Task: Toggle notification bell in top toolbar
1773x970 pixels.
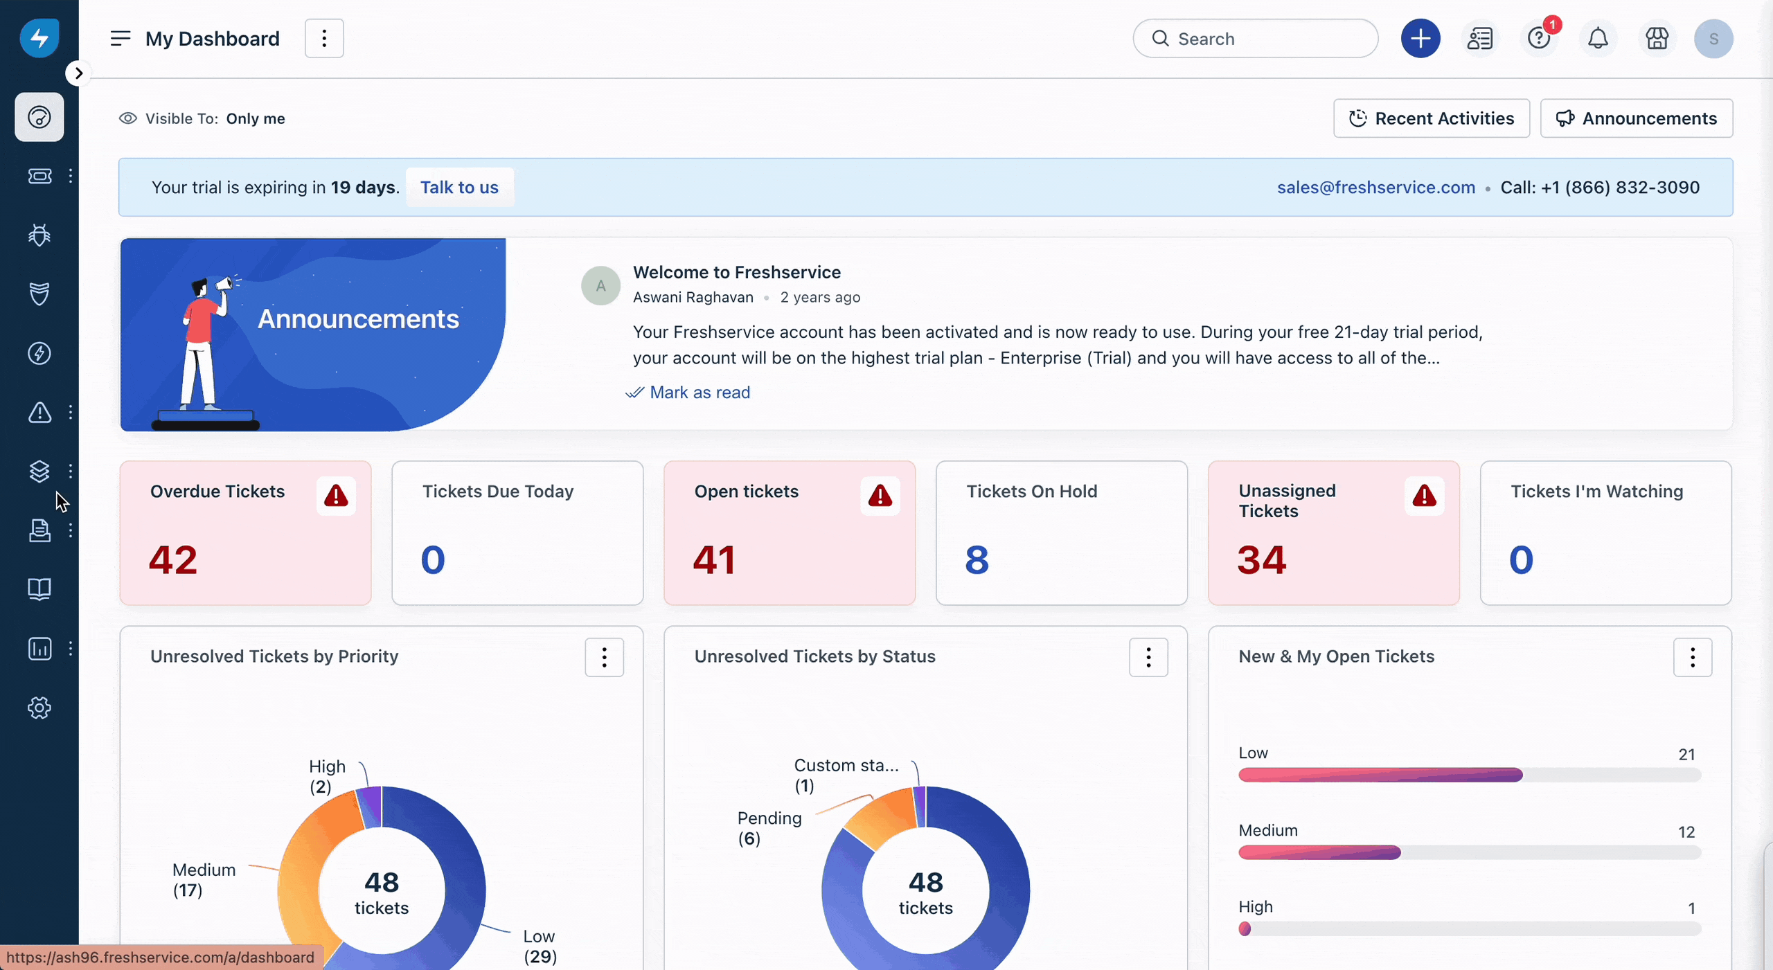Action: [1597, 38]
